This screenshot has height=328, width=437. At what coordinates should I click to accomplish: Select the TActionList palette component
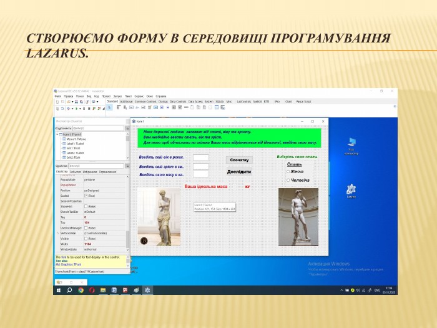click(x=223, y=107)
